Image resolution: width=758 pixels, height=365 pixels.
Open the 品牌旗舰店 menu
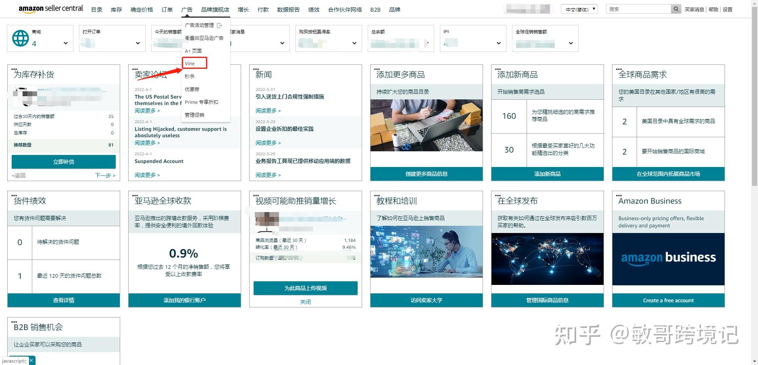(215, 10)
